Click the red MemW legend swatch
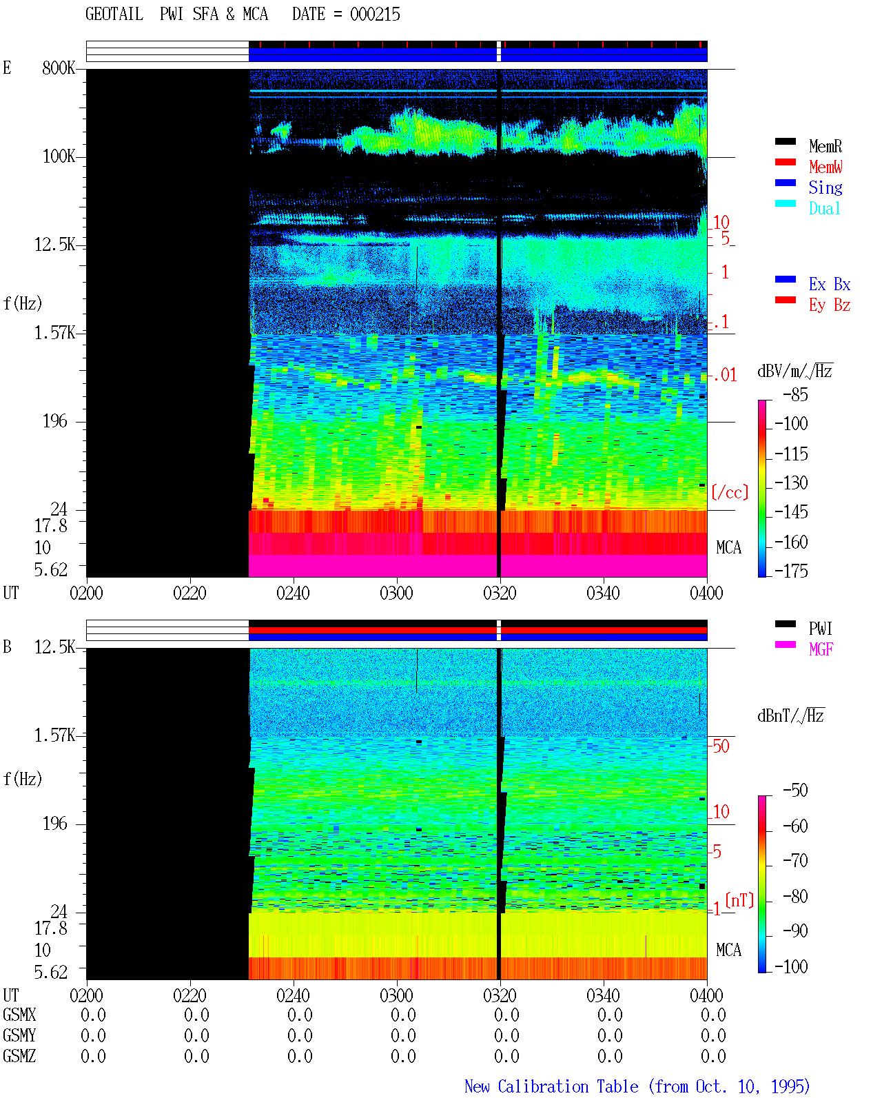Image resolution: width=882 pixels, height=1098 pixels. [x=785, y=162]
